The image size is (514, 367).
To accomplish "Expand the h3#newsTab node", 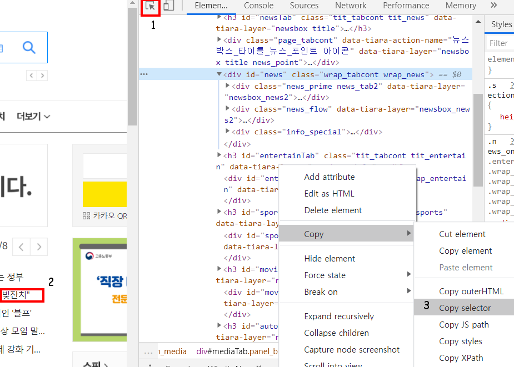I will click(219, 17).
